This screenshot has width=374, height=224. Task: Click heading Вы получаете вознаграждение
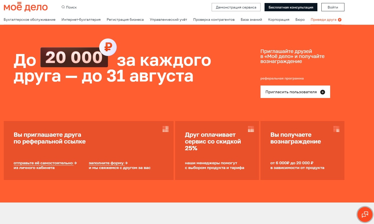point(296,138)
